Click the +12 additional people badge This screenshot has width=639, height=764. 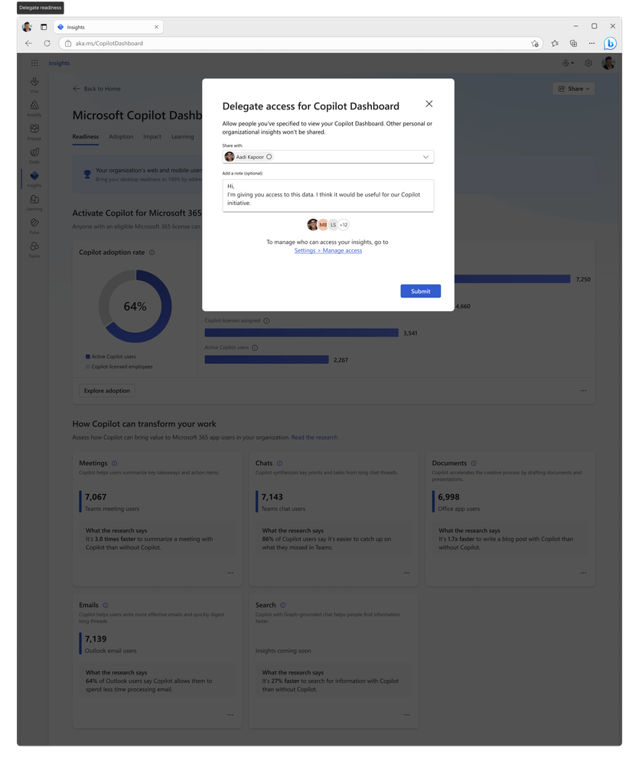[344, 225]
